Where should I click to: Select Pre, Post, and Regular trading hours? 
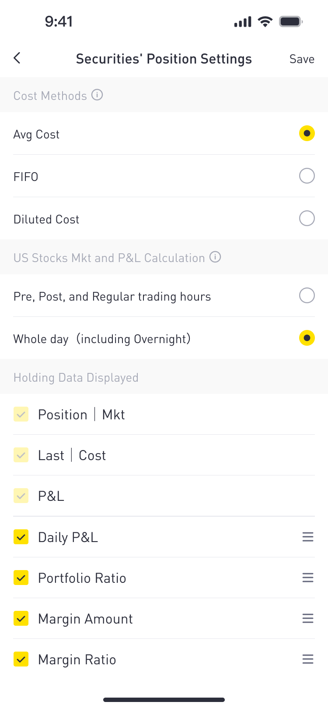click(307, 295)
